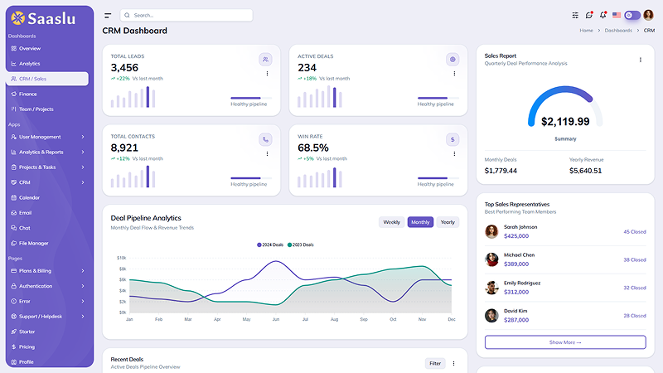Click the Total Leads healthy pipeline progress bar

[x=251, y=98]
